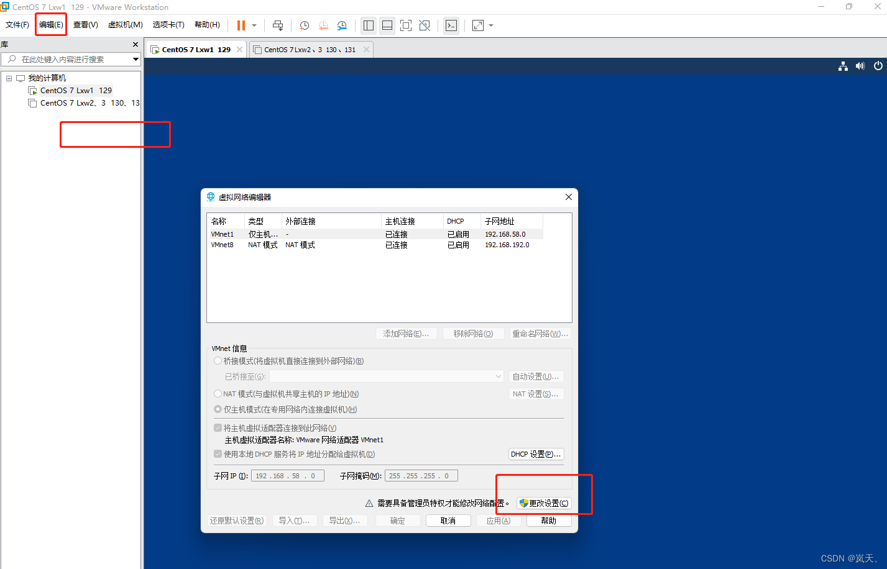Select the NAT 模式 radio button
This screenshot has width=887, height=569.
(218, 394)
